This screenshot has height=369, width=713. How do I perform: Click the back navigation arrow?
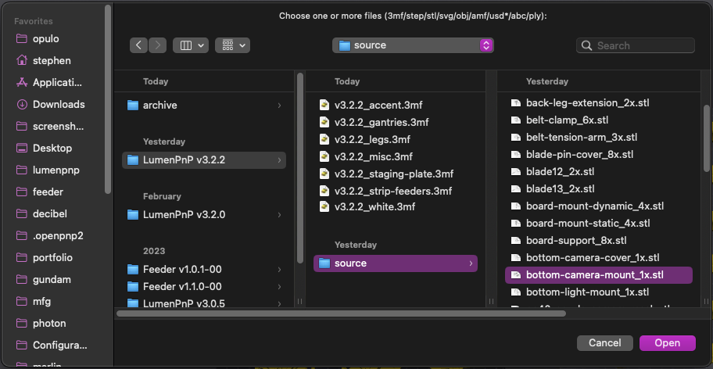[x=139, y=45]
